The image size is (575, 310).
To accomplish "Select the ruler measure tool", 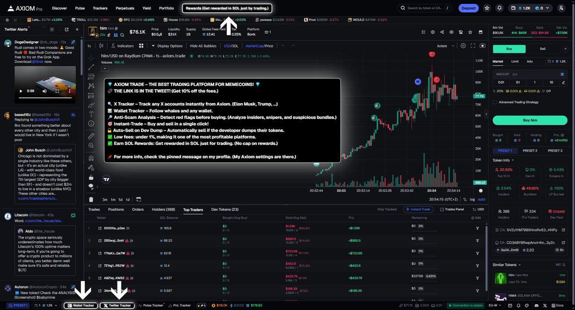I will click(x=91, y=136).
